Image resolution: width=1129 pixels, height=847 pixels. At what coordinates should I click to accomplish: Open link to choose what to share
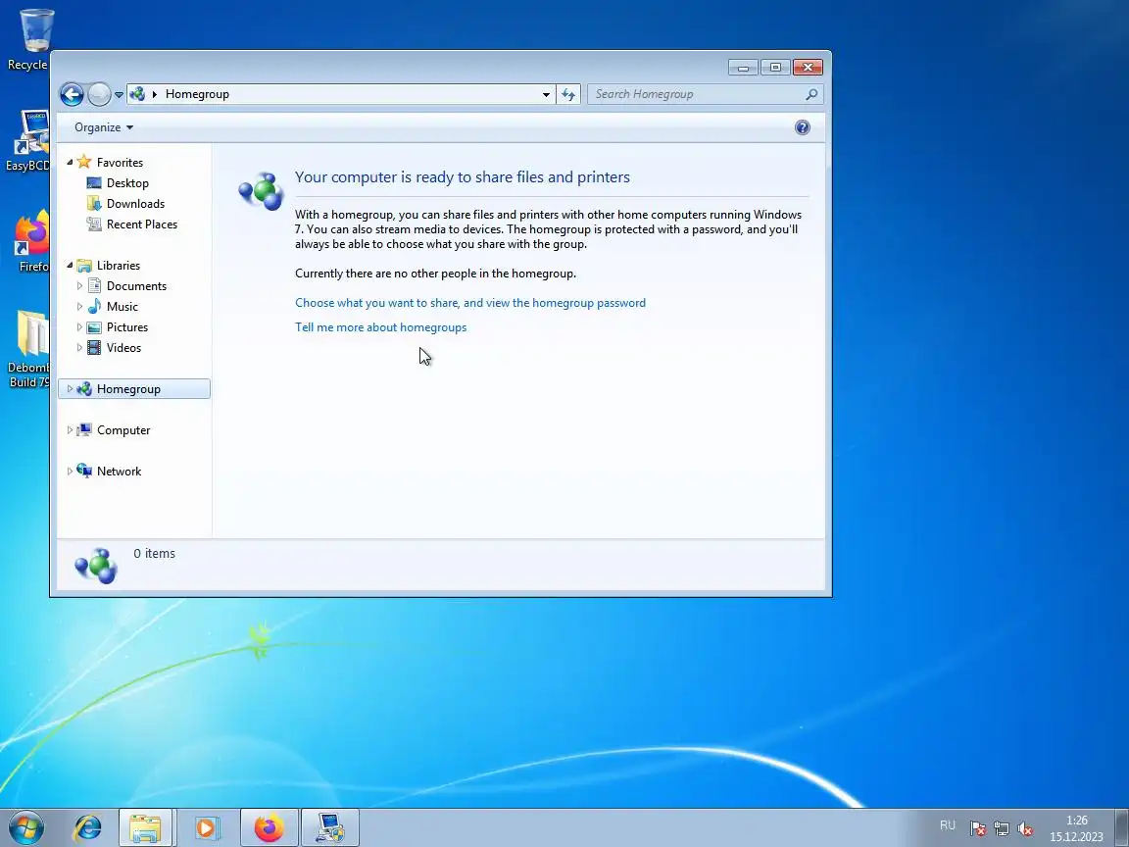(470, 303)
